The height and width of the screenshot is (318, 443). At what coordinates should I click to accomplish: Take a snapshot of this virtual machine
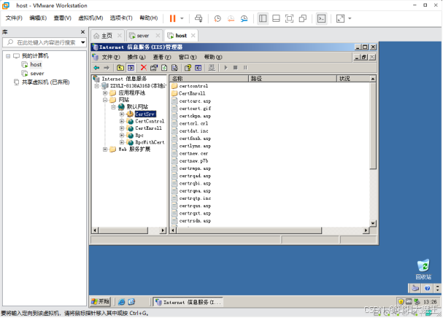217,19
